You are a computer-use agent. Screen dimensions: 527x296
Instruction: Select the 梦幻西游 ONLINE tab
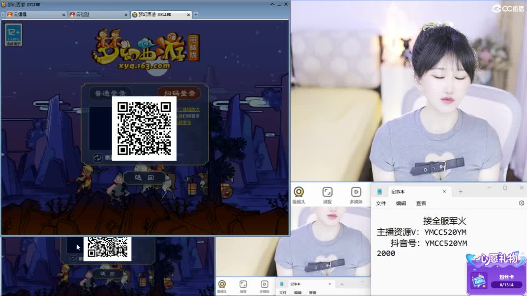point(161,14)
